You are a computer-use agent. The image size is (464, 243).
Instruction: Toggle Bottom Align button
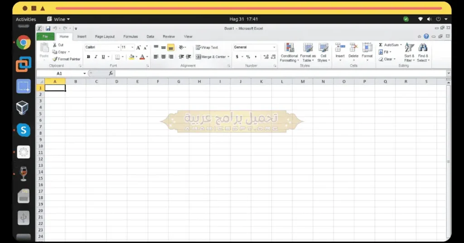(x=171, y=47)
